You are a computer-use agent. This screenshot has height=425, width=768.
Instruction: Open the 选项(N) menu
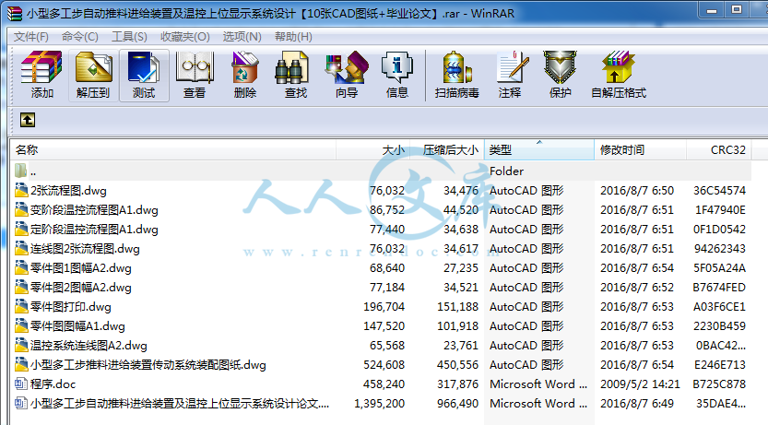click(242, 37)
